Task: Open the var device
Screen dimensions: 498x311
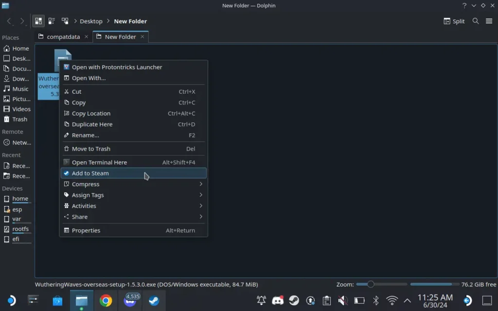Action: 17,219
